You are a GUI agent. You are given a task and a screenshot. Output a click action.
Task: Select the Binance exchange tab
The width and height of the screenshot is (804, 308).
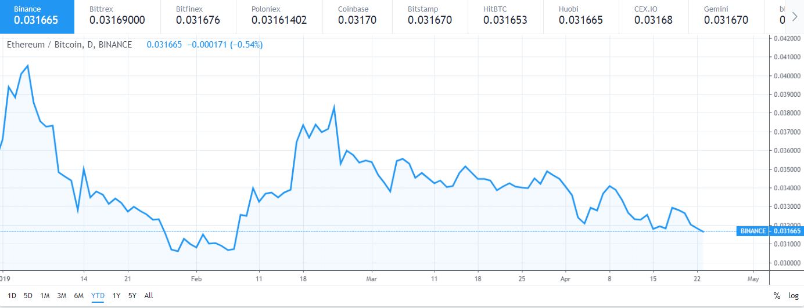point(37,16)
